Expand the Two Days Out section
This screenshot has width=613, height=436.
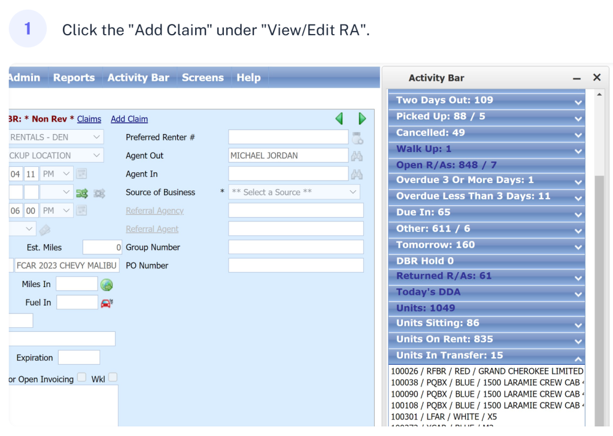578,101
